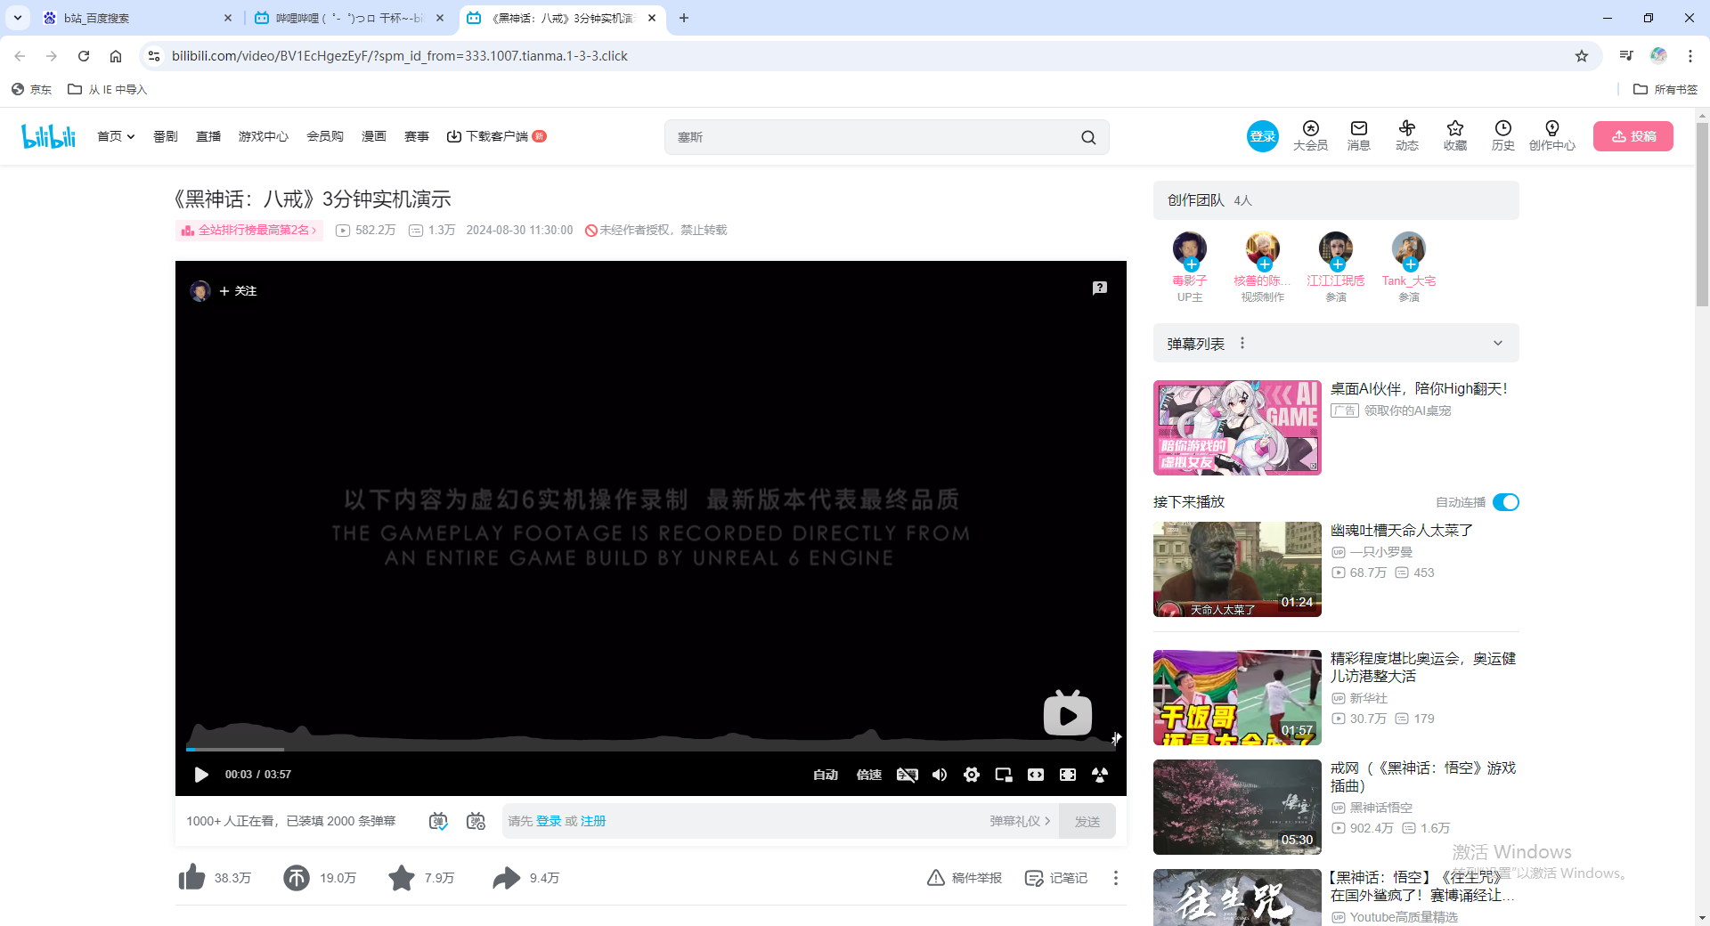Click 注册 register link in danmaku bar
The image size is (1710, 926).
[x=593, y=821]
